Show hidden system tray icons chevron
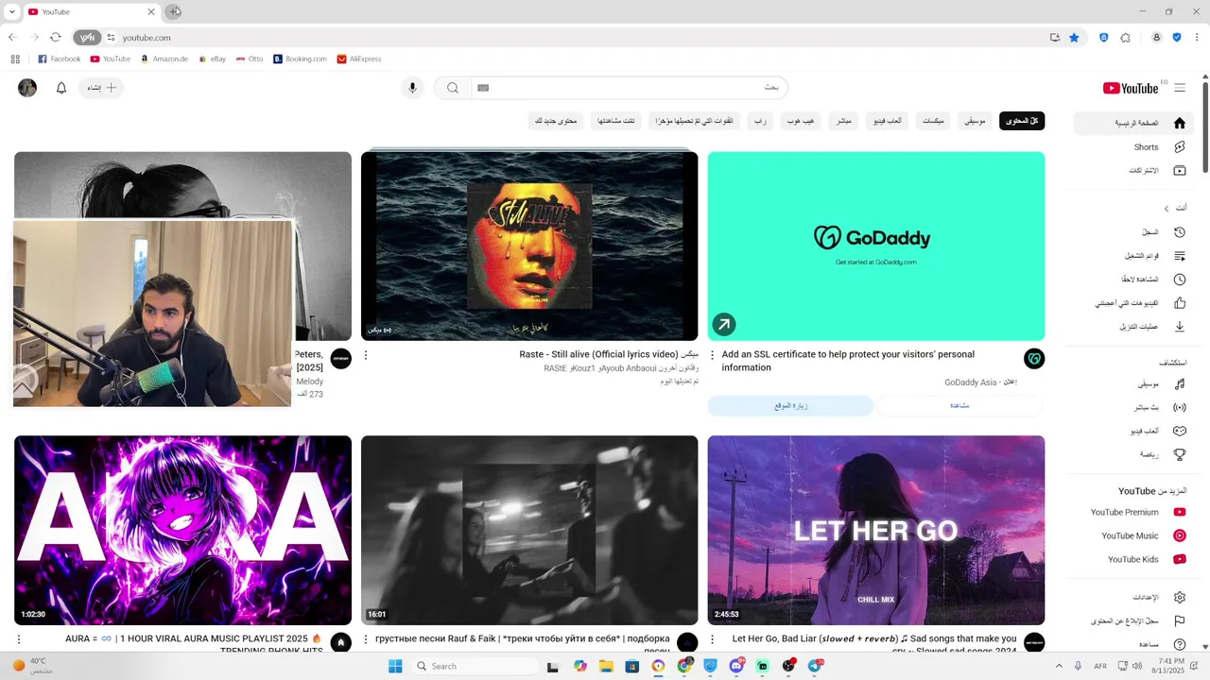Screen dimensions: 1210x680 1058,666
